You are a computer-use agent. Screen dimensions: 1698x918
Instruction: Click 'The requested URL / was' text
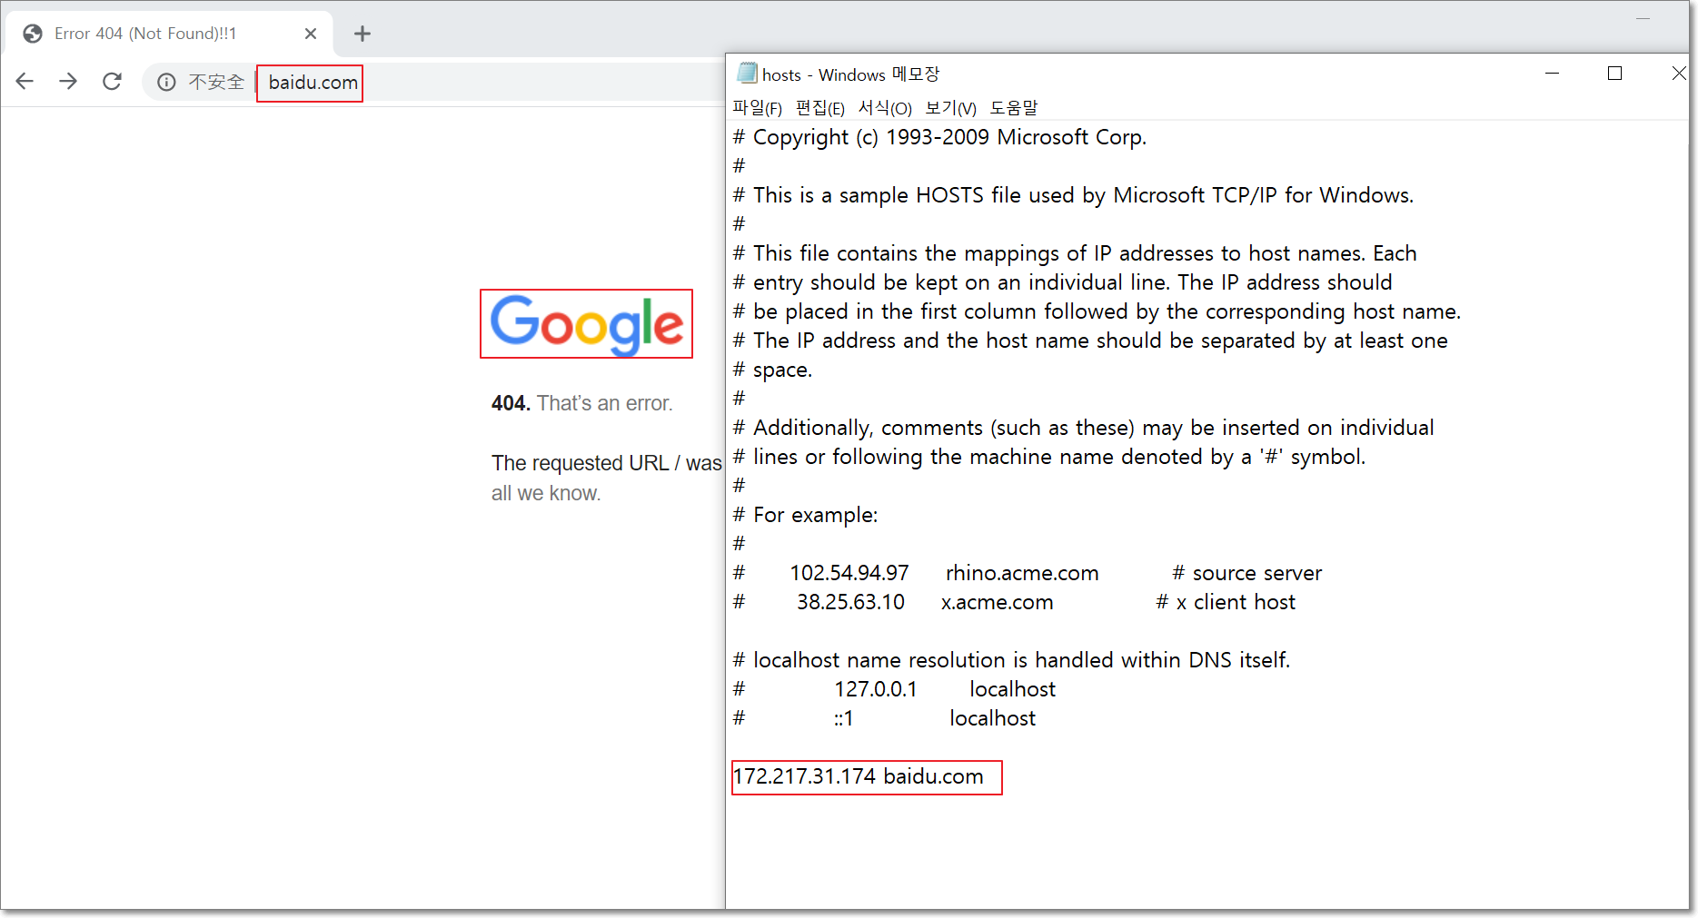607,463
